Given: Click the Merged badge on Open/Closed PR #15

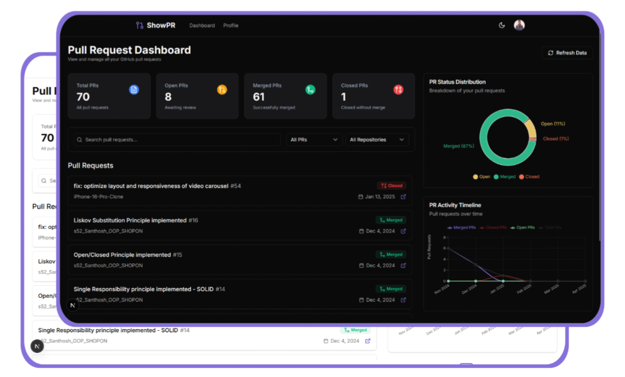Looking at the screenshot, I should click(391, 254).
